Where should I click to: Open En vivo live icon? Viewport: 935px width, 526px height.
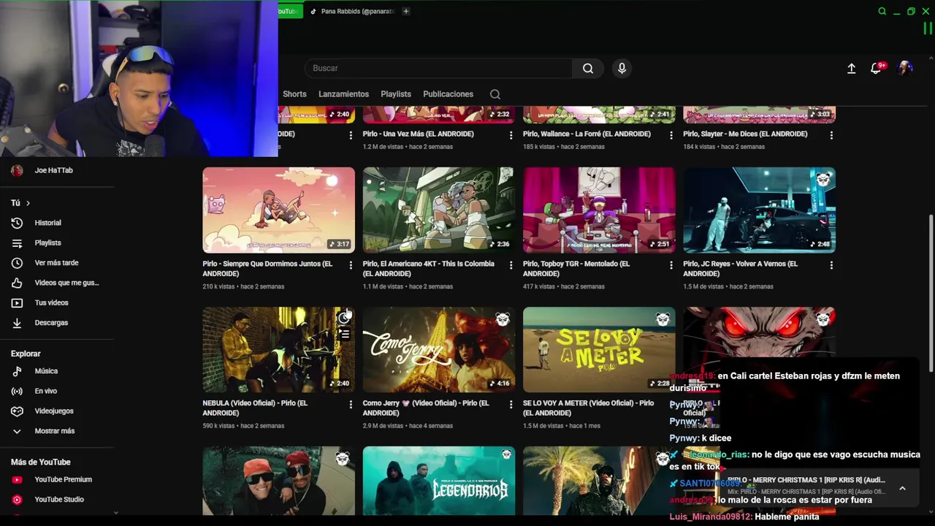coord(17,391)
